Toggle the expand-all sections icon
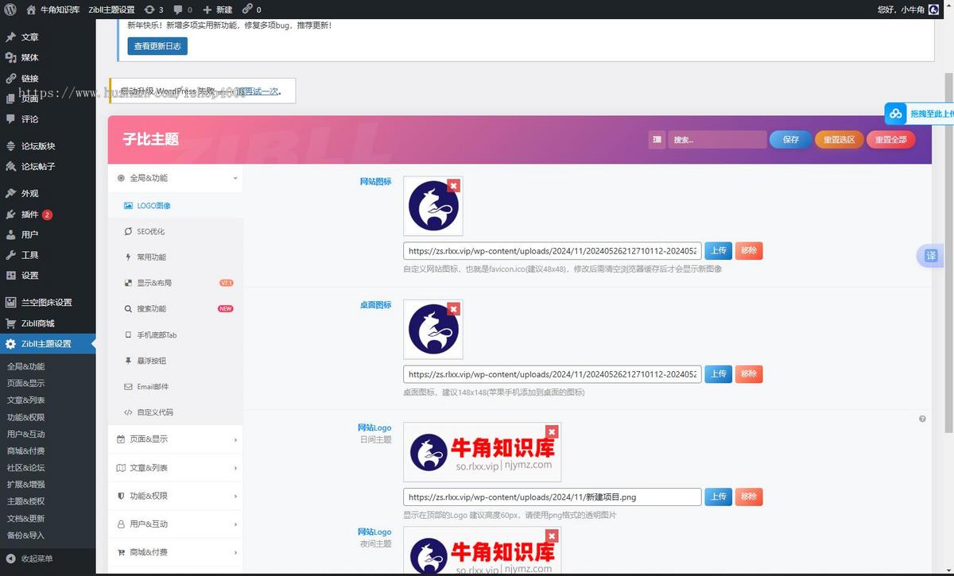954x576 pixels. 657,140
